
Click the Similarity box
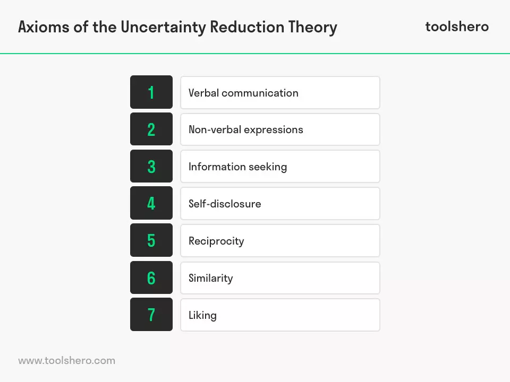coord(280,278)
